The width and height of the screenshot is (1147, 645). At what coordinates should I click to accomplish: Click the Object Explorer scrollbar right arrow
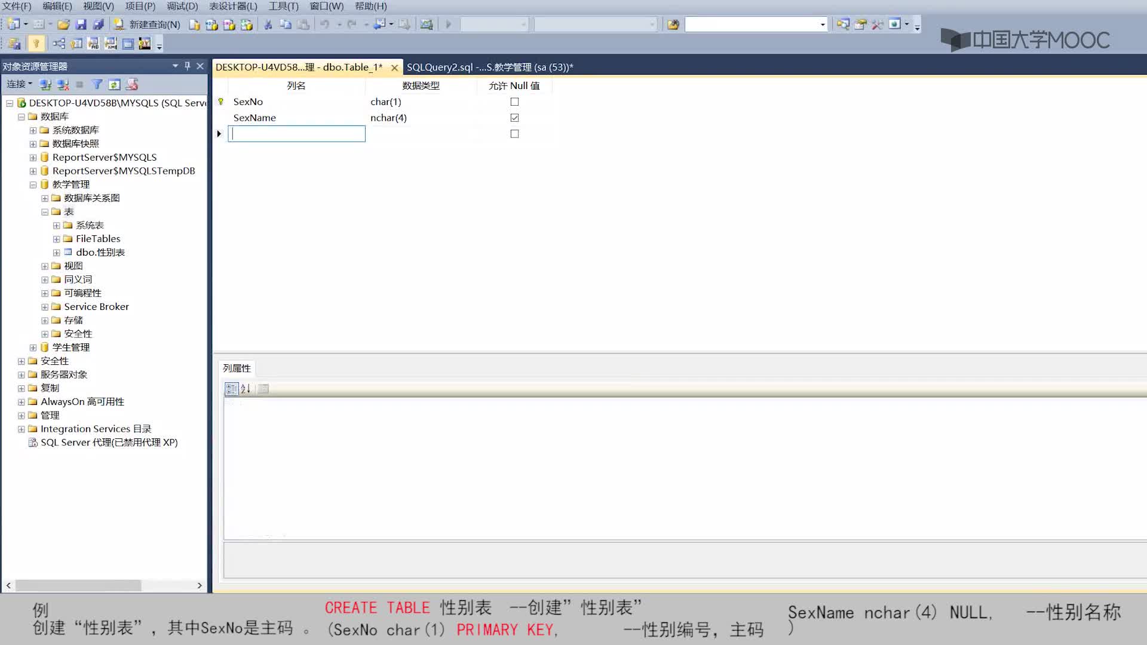point(200,586)
